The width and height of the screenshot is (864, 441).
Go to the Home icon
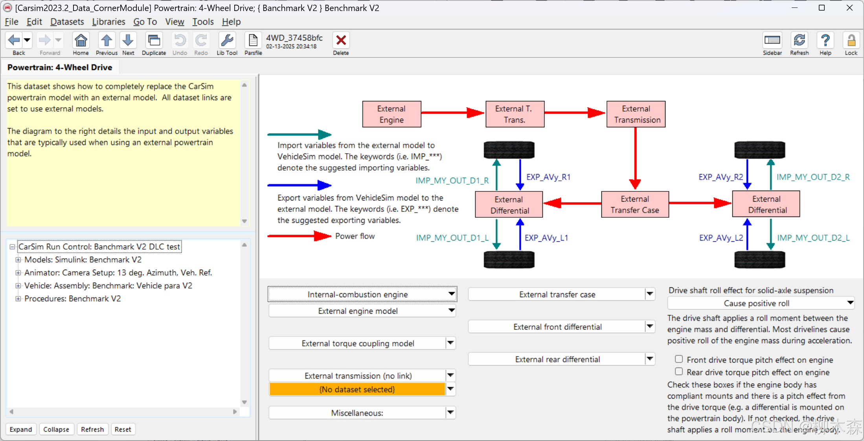point(81,40)
